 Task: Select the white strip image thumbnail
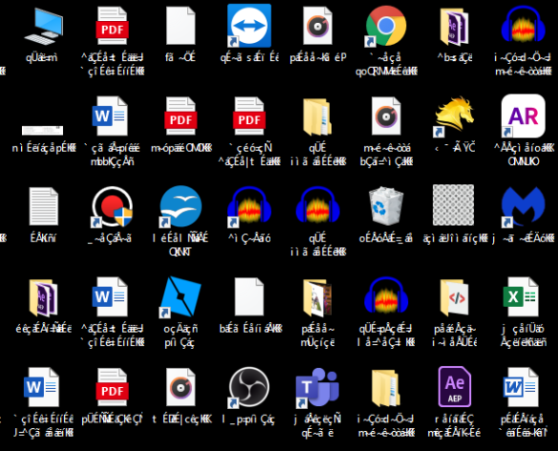pos(42,131)
